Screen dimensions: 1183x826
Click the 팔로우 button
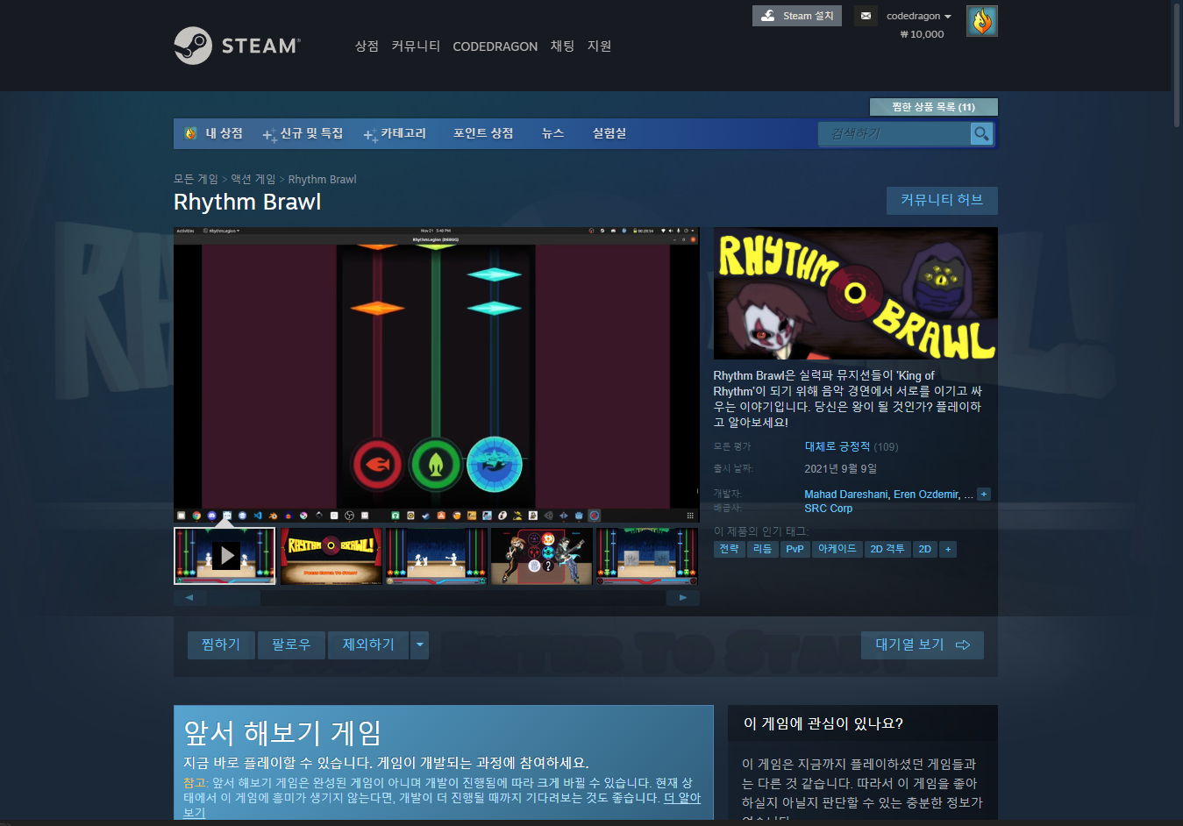click(291, 645)
